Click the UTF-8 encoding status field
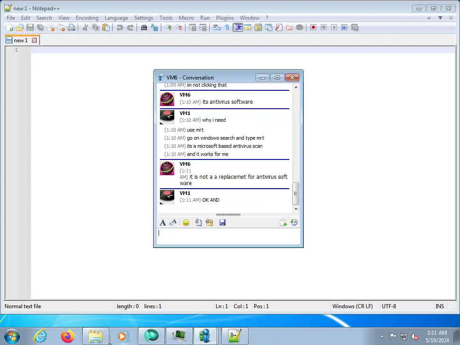This screenshot has height=345, width=460. click(389, 306)
